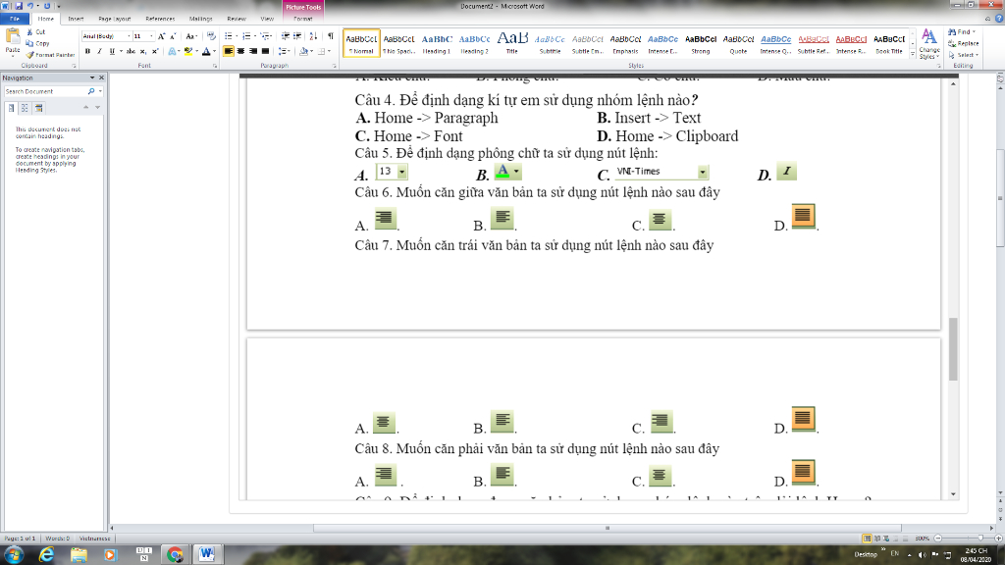Switch to the References tab
The image size is (1005, 565).
[x=160, y=19]
